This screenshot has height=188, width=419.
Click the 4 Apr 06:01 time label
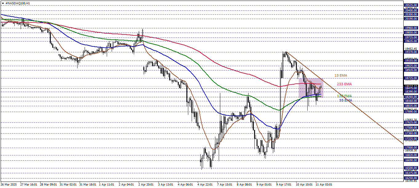[186, 185]
